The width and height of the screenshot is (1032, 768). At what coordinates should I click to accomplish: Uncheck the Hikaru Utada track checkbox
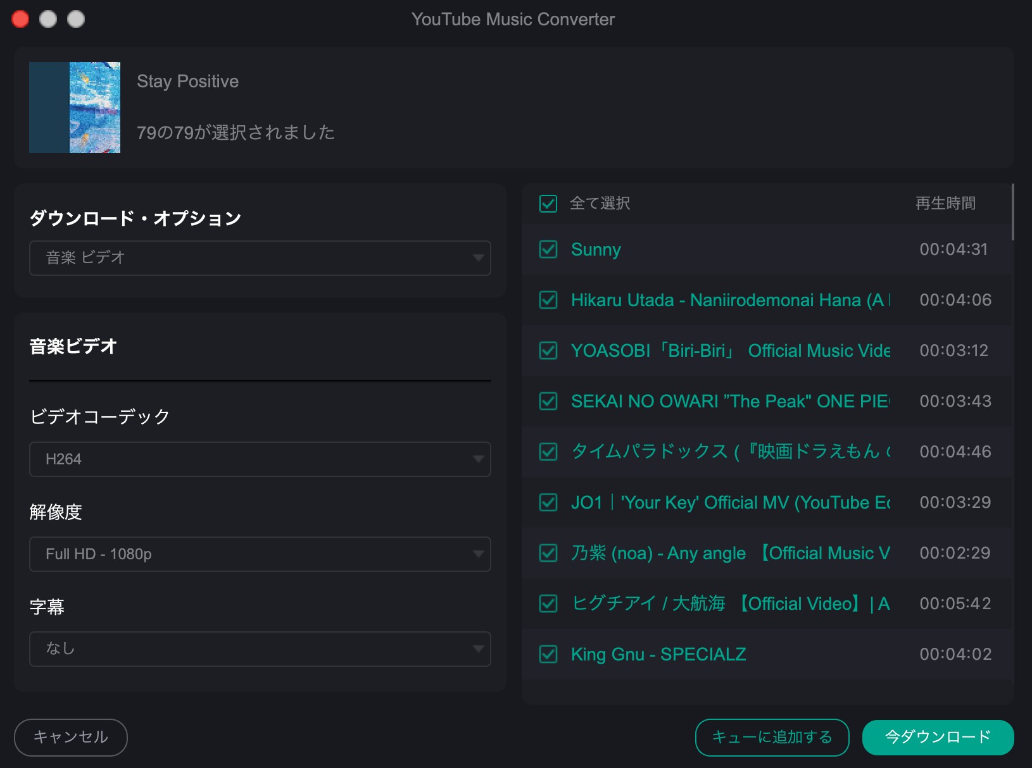[548, 300]
